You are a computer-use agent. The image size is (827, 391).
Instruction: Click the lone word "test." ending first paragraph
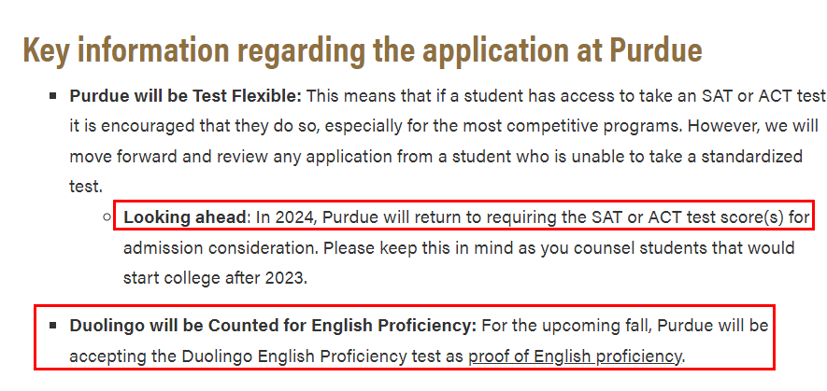85,187
